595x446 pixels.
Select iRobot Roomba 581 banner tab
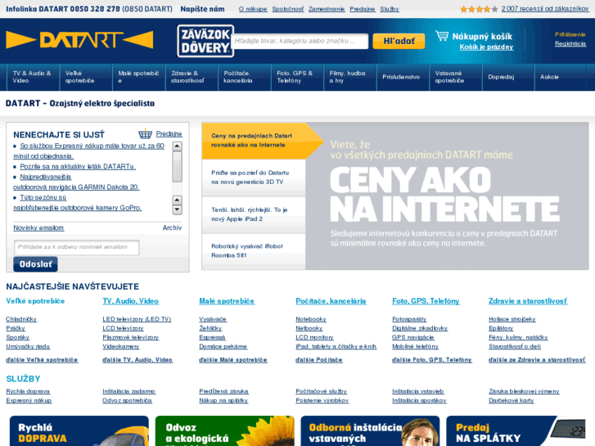click(x=254, y=251)
